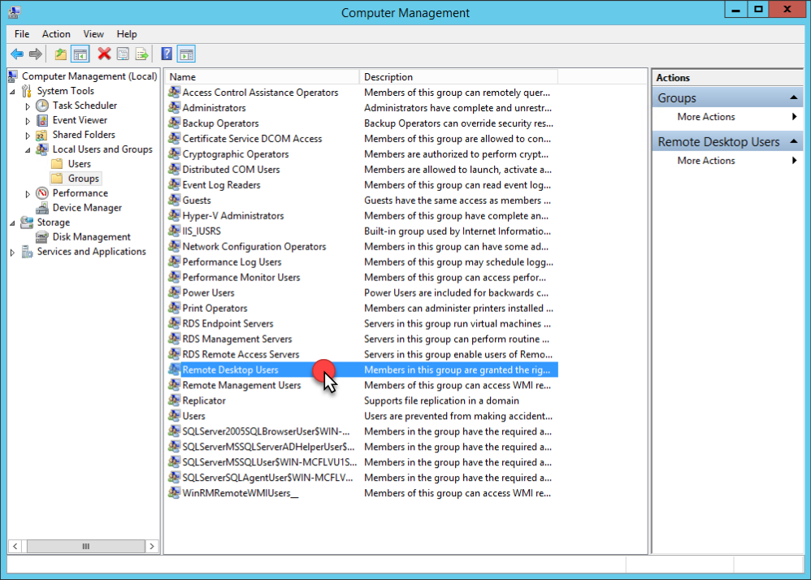The image size is (811, 580).
Task: Click the red Delete toolbar icon
Action: (x=104, y=54)
